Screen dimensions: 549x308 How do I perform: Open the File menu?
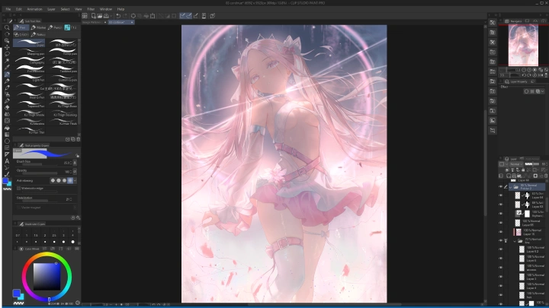pos(8,9)
